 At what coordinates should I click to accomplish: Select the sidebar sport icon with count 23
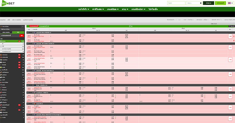point(1,92)
